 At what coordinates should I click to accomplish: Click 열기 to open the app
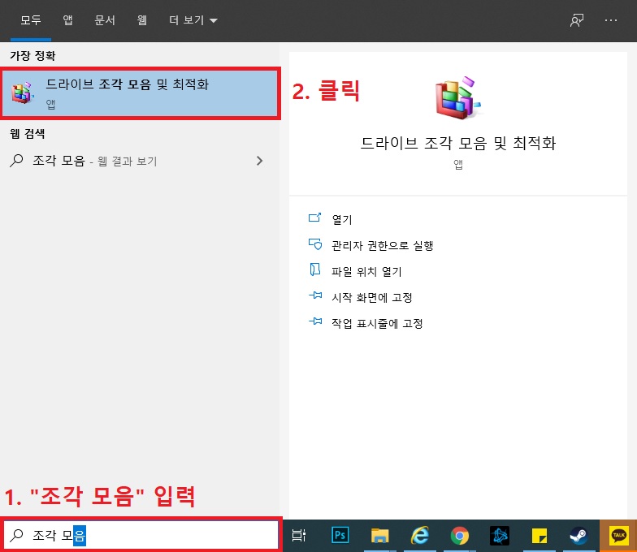[x=341, y=219]
